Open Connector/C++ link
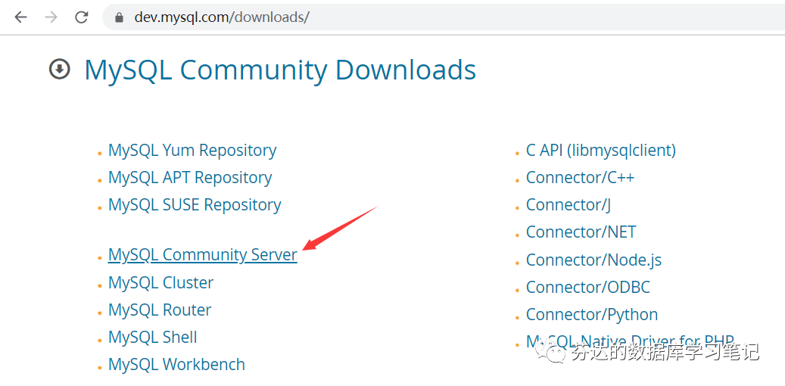This screenshot has width=785, height=386. click(581, 178)
